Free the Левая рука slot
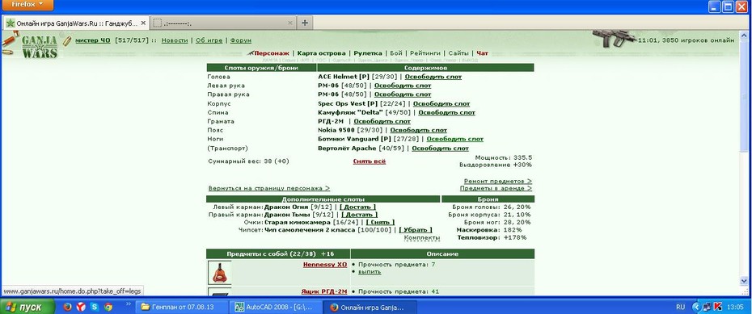This screenshot has width=752, height=314. [403, 86]
